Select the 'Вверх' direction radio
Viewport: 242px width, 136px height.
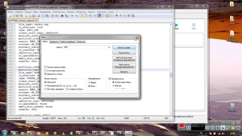pos(89,82)
